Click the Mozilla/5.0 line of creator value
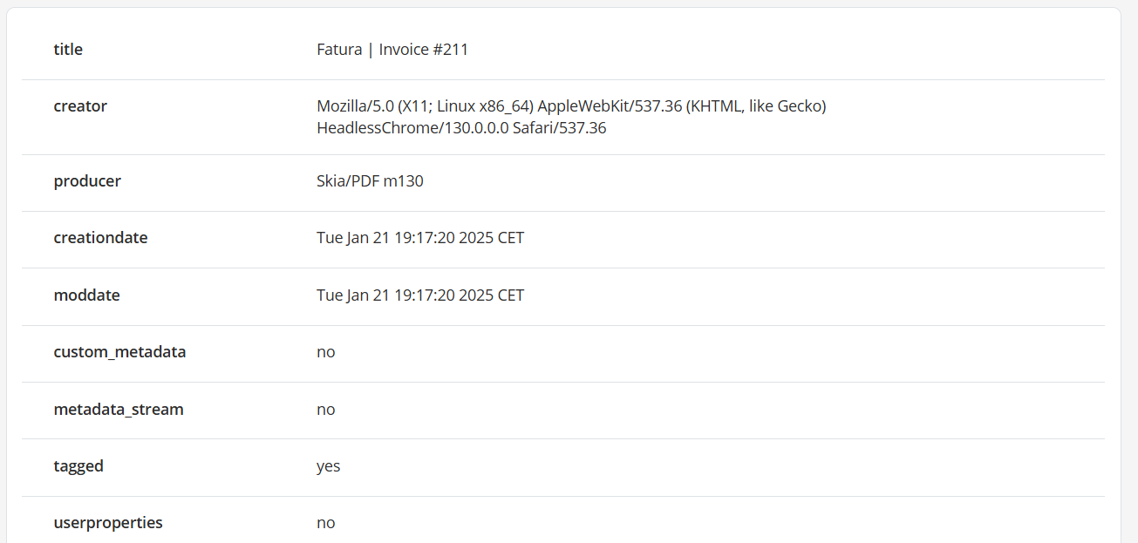1138x543 pixels. [x=571, y=106]
